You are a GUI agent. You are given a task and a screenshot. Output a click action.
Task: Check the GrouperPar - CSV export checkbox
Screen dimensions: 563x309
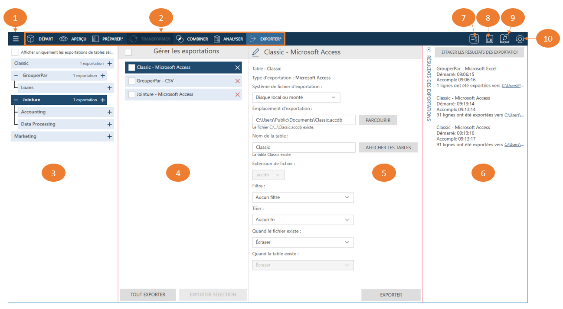click(132, 81)
